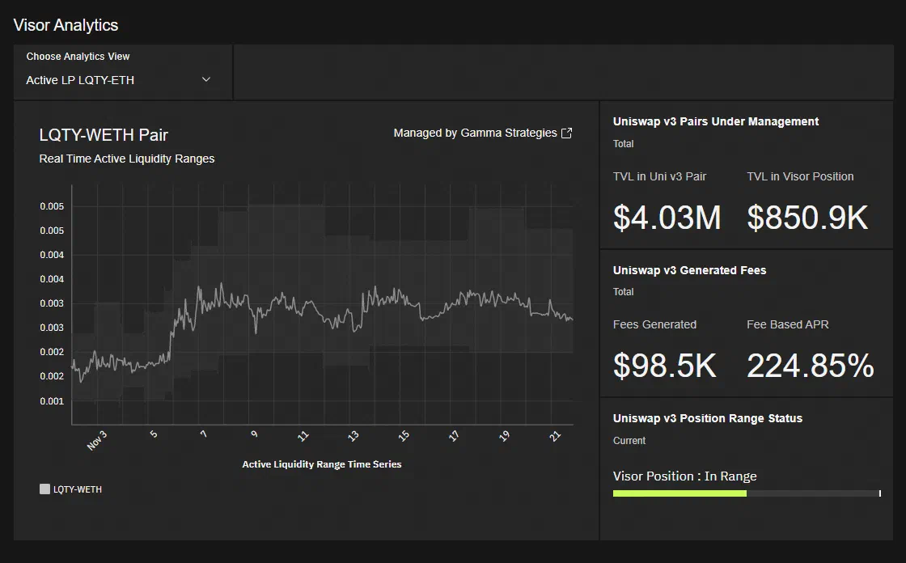Screen dimensions: 906x563
Task: Click the Active Liquidity Range Time Series axis title
Action: (322, 464)
